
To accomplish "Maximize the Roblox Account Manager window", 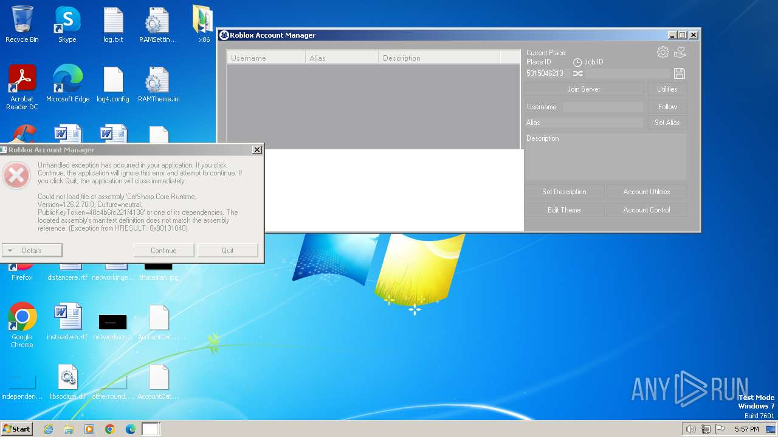I will pos(682,35).
